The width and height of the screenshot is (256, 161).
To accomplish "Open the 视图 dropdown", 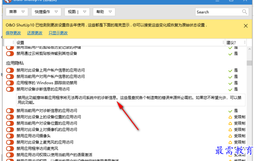I will tap(77, 12).
